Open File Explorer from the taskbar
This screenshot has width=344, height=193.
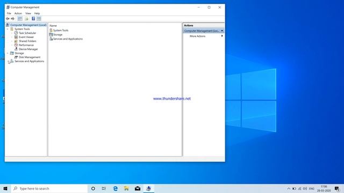(x=126, y=188)
